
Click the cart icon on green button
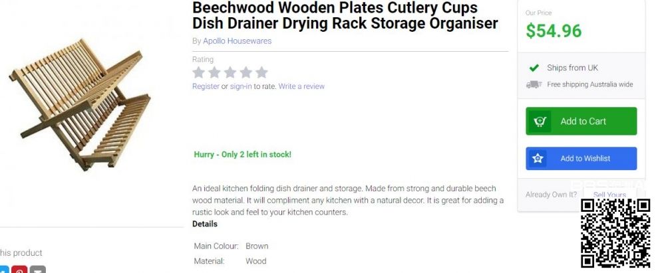pyautogui.click(x=540, y=122)
